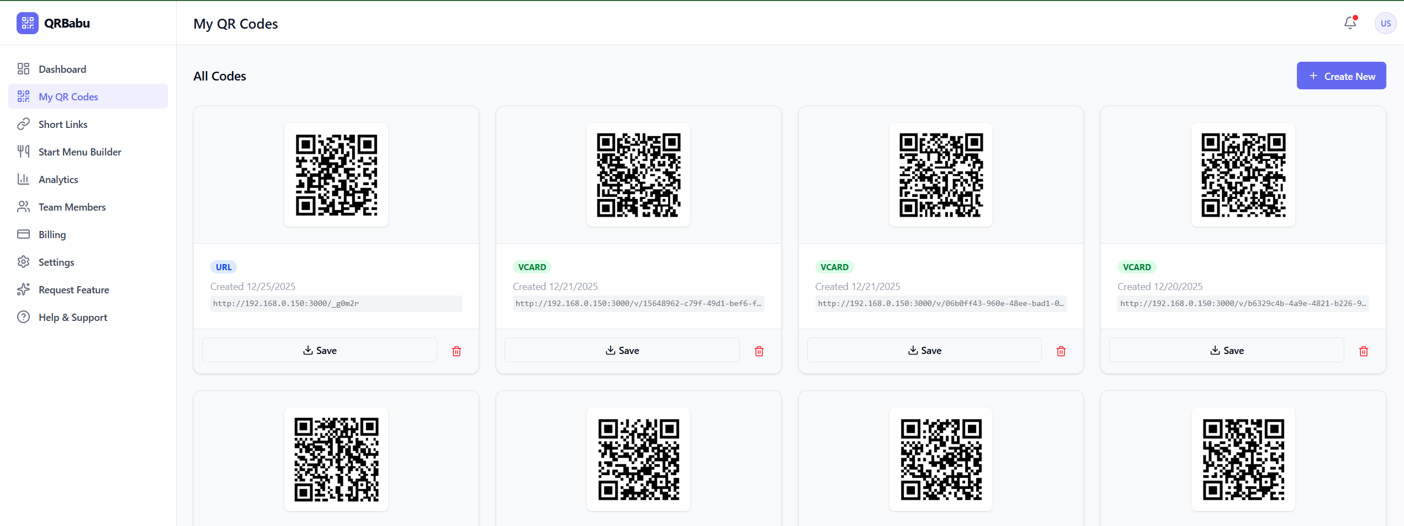1404x526 pixels.
Task: Click QR thumbnail of 06b0ff43 VCARD card
Action: 941,175
